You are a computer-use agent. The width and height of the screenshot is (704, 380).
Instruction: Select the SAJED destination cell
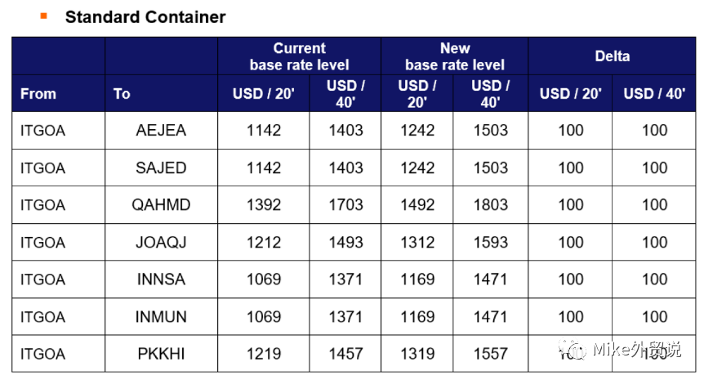tap(161, 168)
